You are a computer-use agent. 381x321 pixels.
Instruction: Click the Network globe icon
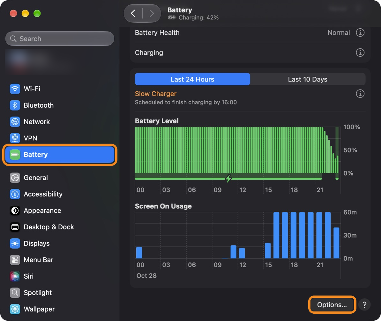tap(15, 122)
